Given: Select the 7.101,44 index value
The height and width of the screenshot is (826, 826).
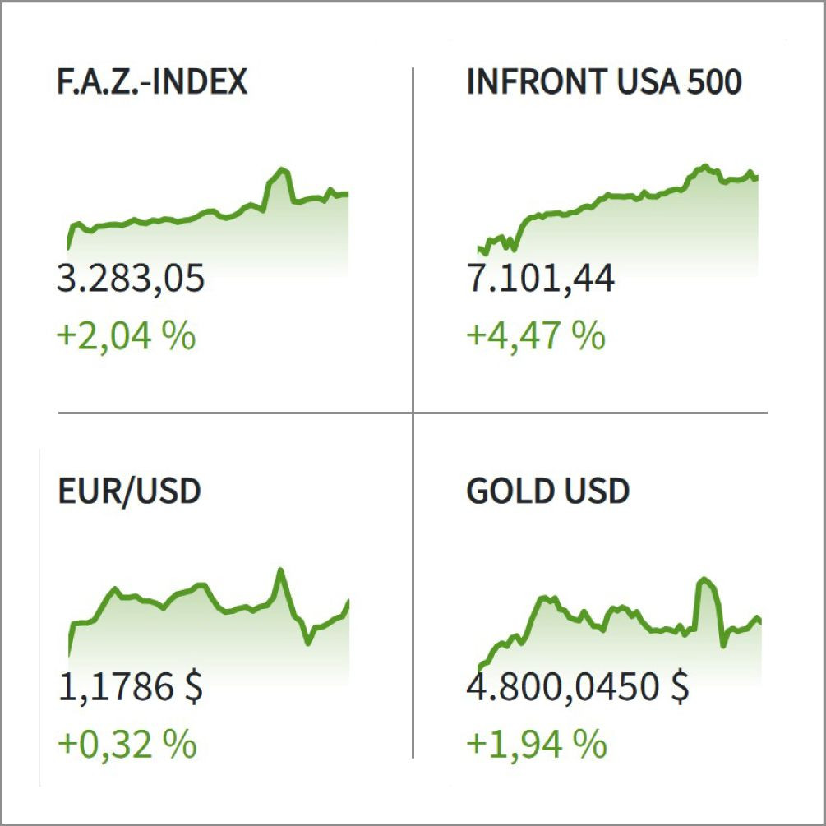Looking at the screenshot, I should coord(540,279).
